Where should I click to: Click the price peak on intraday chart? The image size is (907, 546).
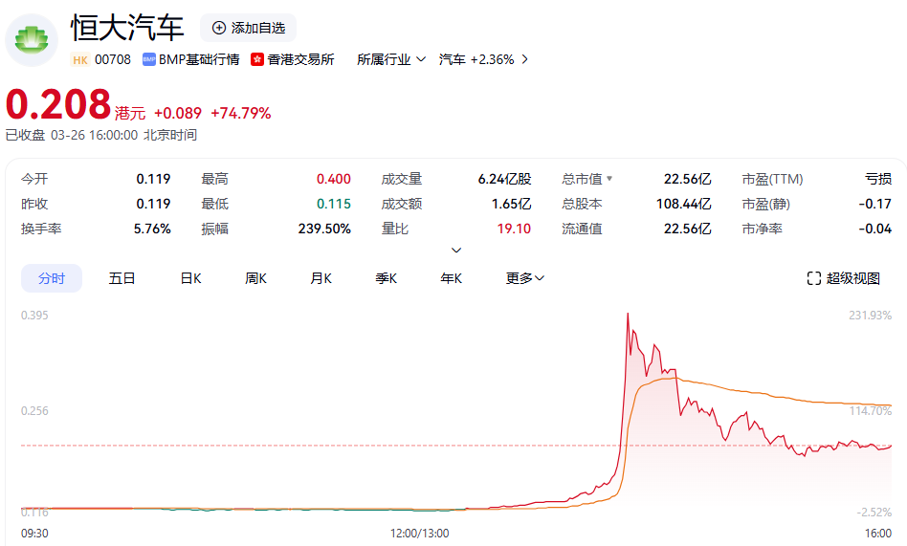629,314
